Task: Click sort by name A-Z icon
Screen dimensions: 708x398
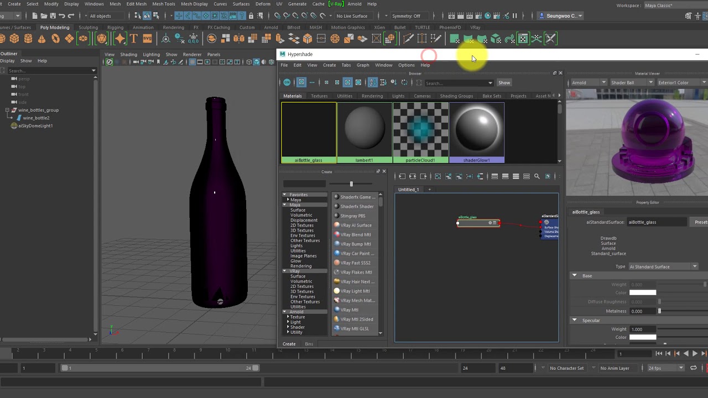Action: pos(372,83)
